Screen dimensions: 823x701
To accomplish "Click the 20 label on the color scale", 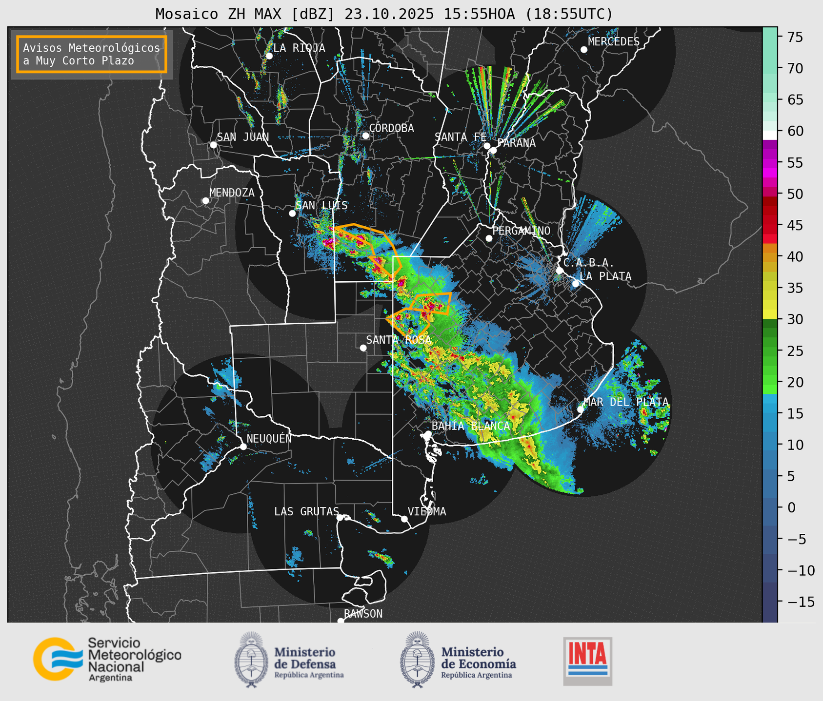I will click(795, 382).
